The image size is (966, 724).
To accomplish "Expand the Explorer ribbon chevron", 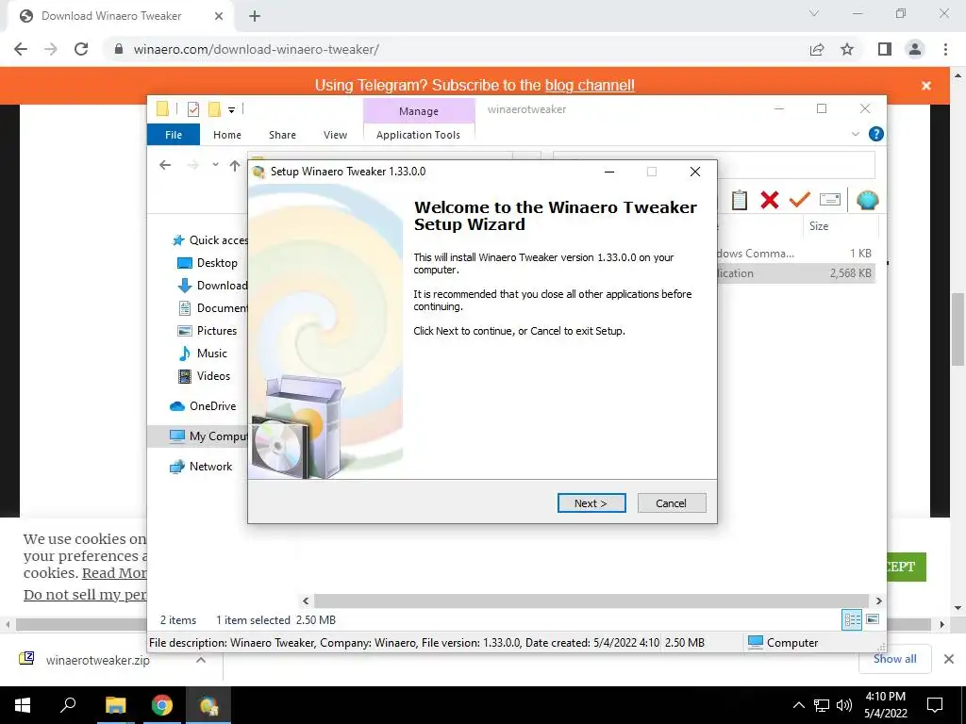I will click(x=855, y=134).
